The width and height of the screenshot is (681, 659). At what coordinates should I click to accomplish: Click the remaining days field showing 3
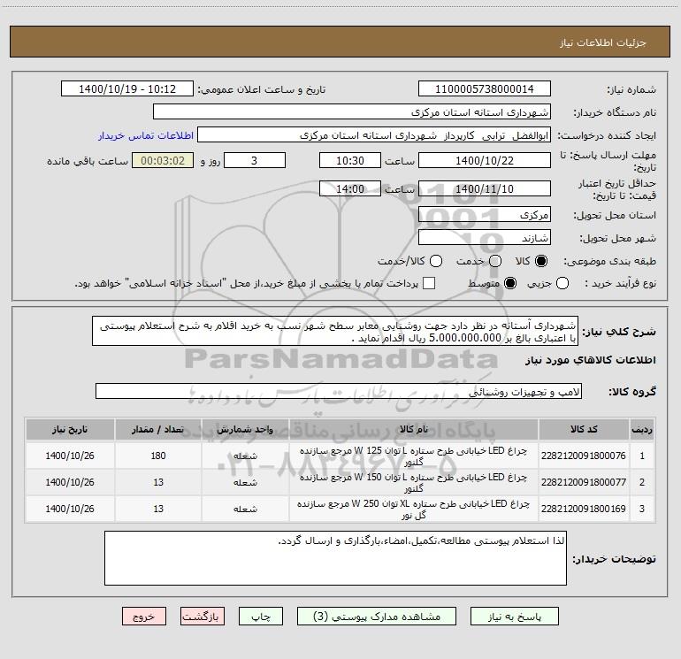point(255,161)
